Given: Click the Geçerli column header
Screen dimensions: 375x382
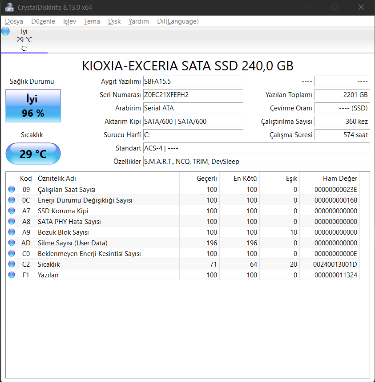Looking at the screenshot, I should pos(200,179).
